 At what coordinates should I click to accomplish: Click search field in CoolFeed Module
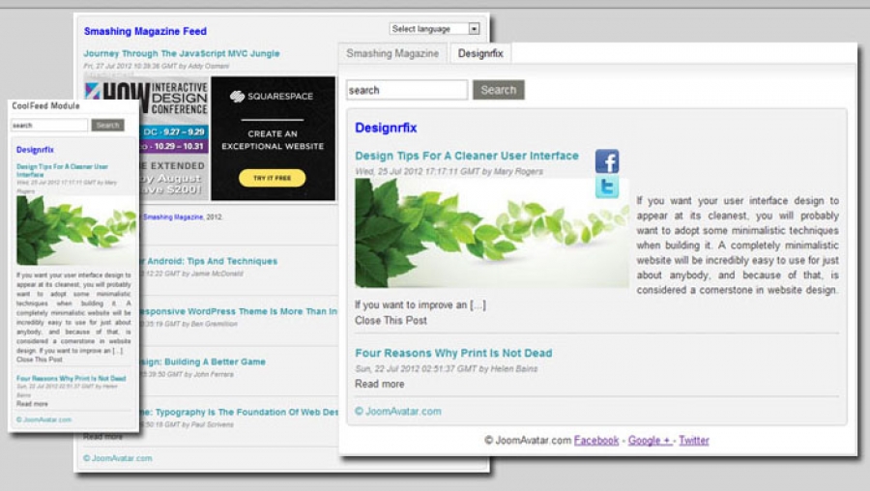coord(49,126)
